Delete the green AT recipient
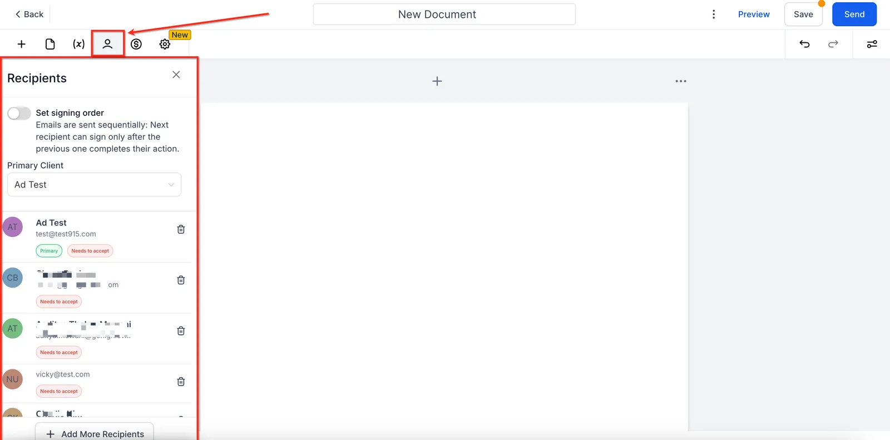890x440 pixels. (181, 330)
